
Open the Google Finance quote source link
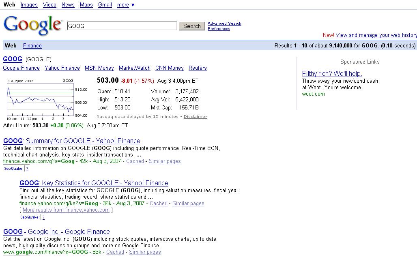21,68
